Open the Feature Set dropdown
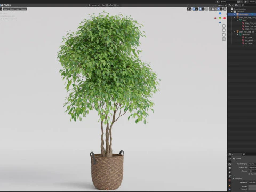The image size is (256, 192). [252, 167]
